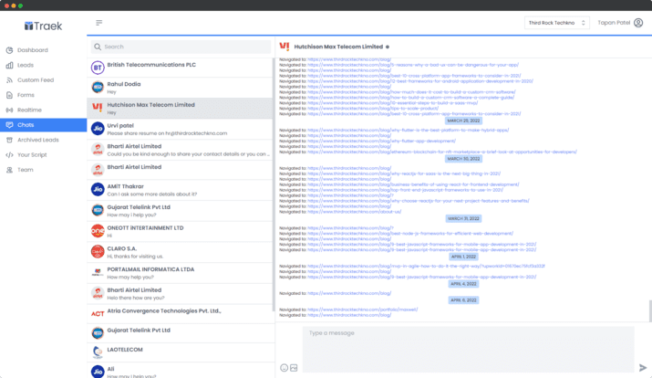652x378 pixels.
Task: Open British Telecommunications PLC chat
Action: tap(180, 68)
